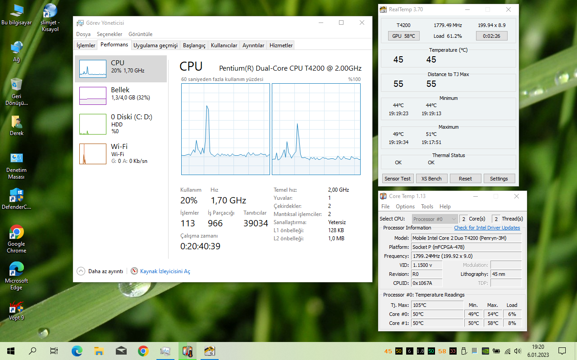The image size is (577, 360).
Task: Click the NVIDIA tray icon
Action: click(486, 351)
